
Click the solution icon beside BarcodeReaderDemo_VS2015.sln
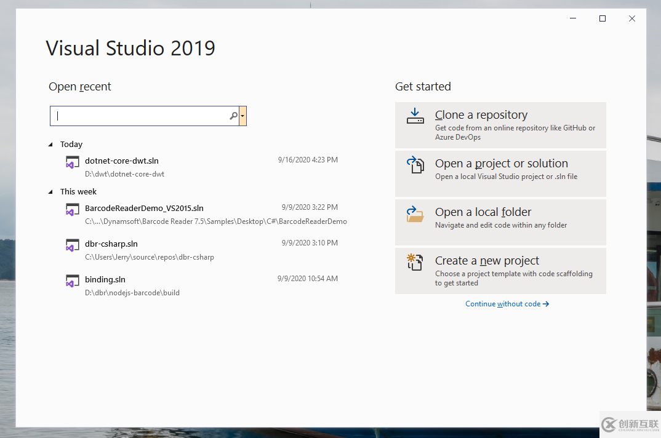tap(73, 210)
